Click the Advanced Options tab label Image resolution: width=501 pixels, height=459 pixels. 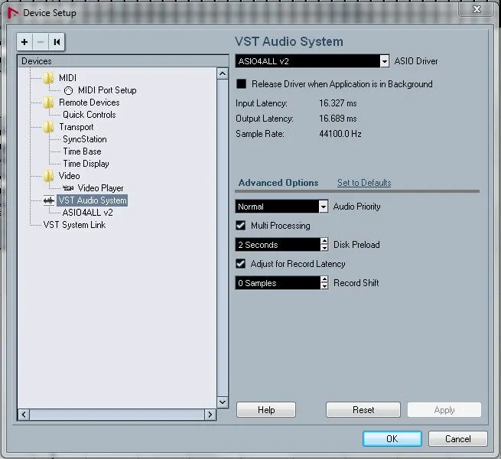278,183
